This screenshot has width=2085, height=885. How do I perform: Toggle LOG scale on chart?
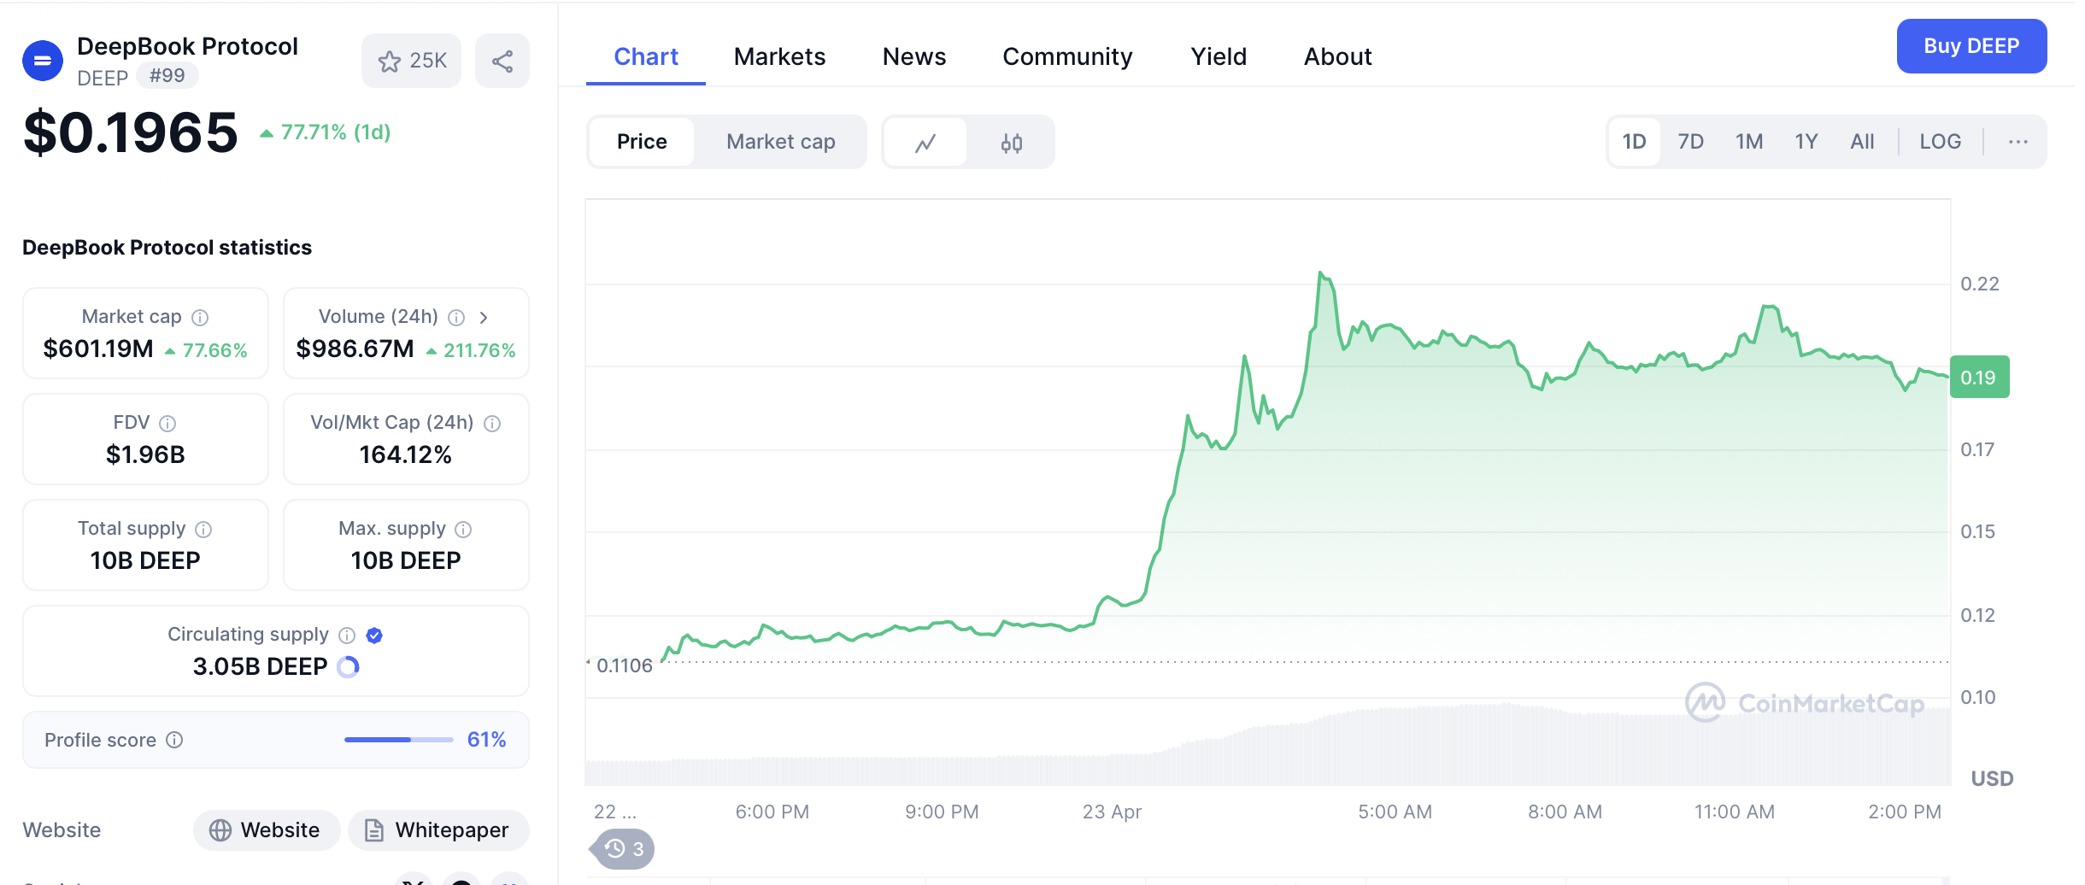[1940, 142]
